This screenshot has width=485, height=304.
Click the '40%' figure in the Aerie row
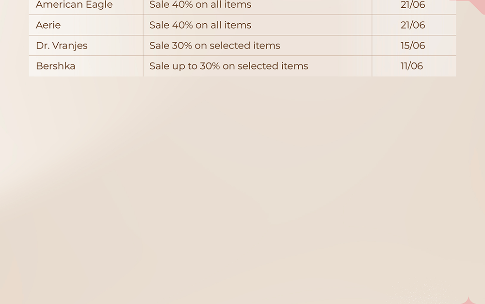182,25
